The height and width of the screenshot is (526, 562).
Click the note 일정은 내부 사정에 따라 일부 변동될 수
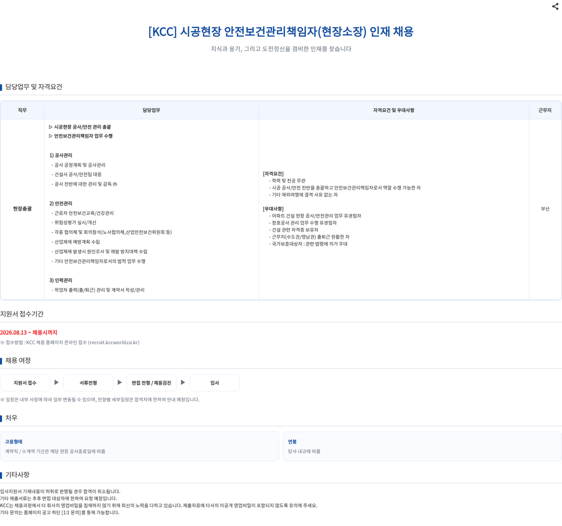click(x=100, y=400)
